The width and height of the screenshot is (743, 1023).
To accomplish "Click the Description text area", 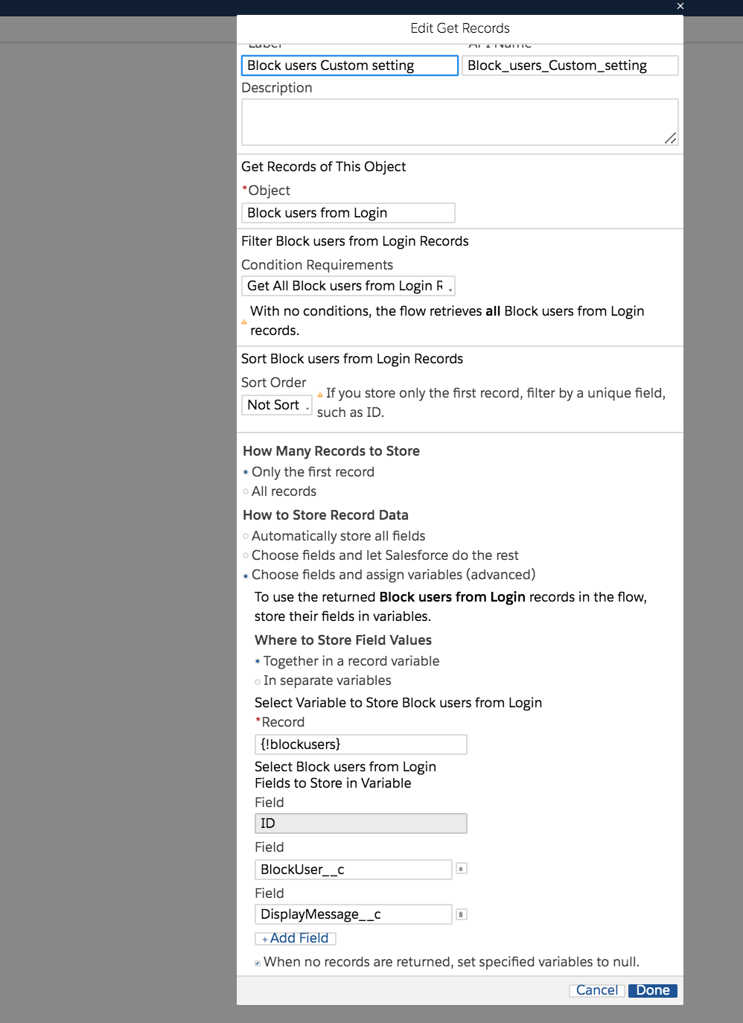I will tap(460, 122).
